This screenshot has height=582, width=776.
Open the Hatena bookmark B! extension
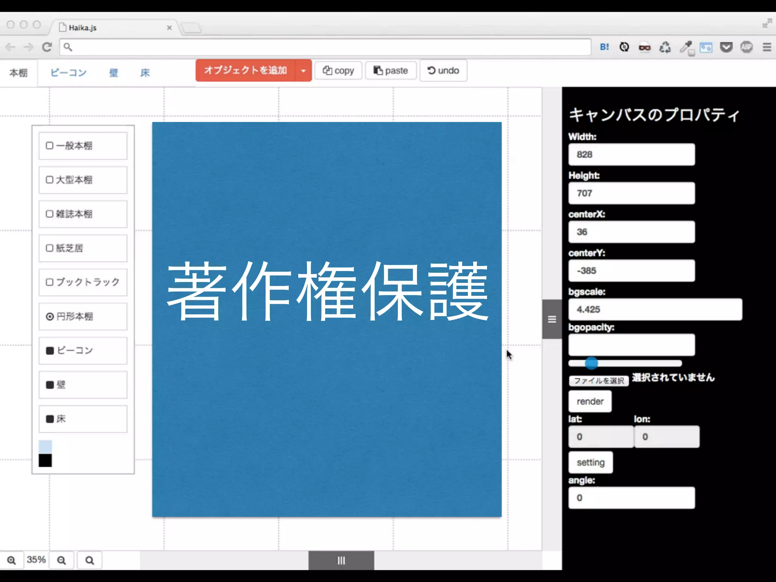(x=604, y=47)
